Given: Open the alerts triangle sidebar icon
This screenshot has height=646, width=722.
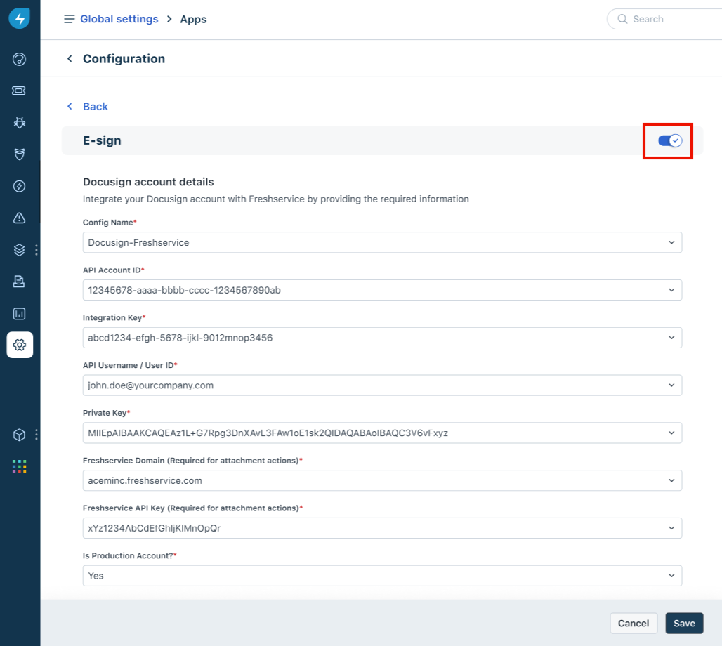Looking at the screenshot, I should [x=20, y=218].
